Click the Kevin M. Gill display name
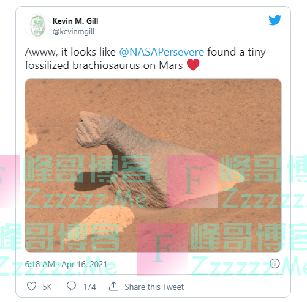Viewport: 307px width, 302px height. click(x=75, y=21)
